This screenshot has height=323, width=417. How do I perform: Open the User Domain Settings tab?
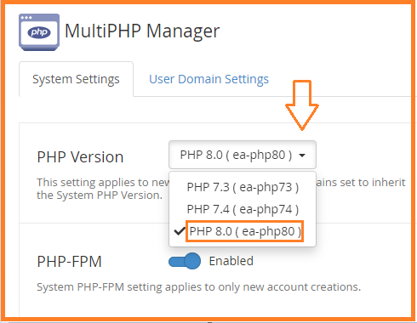click(x=208, y=79)
